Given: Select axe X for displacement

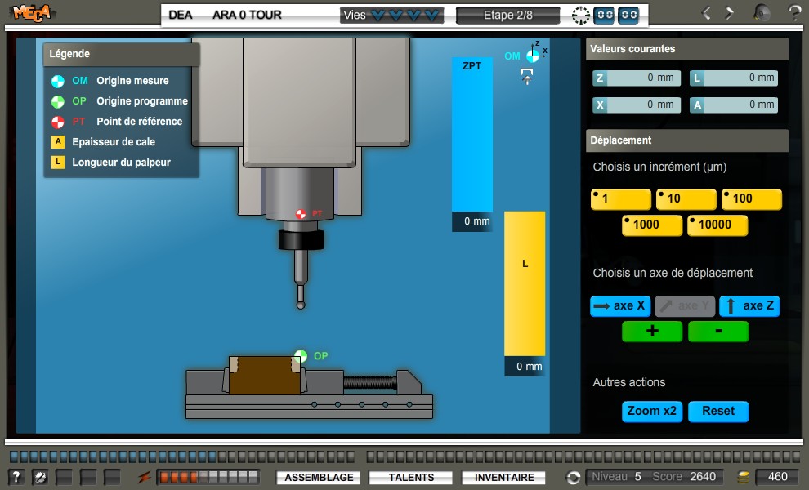Looking at the screenshot, I should coord(619,306).
